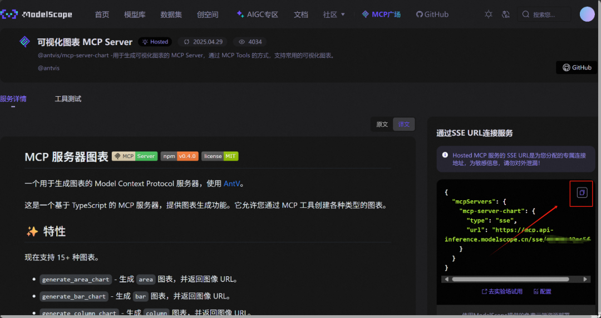Click the language switch icon
Image resolution: width=601 pixels, height=318 pixels.
505,14
